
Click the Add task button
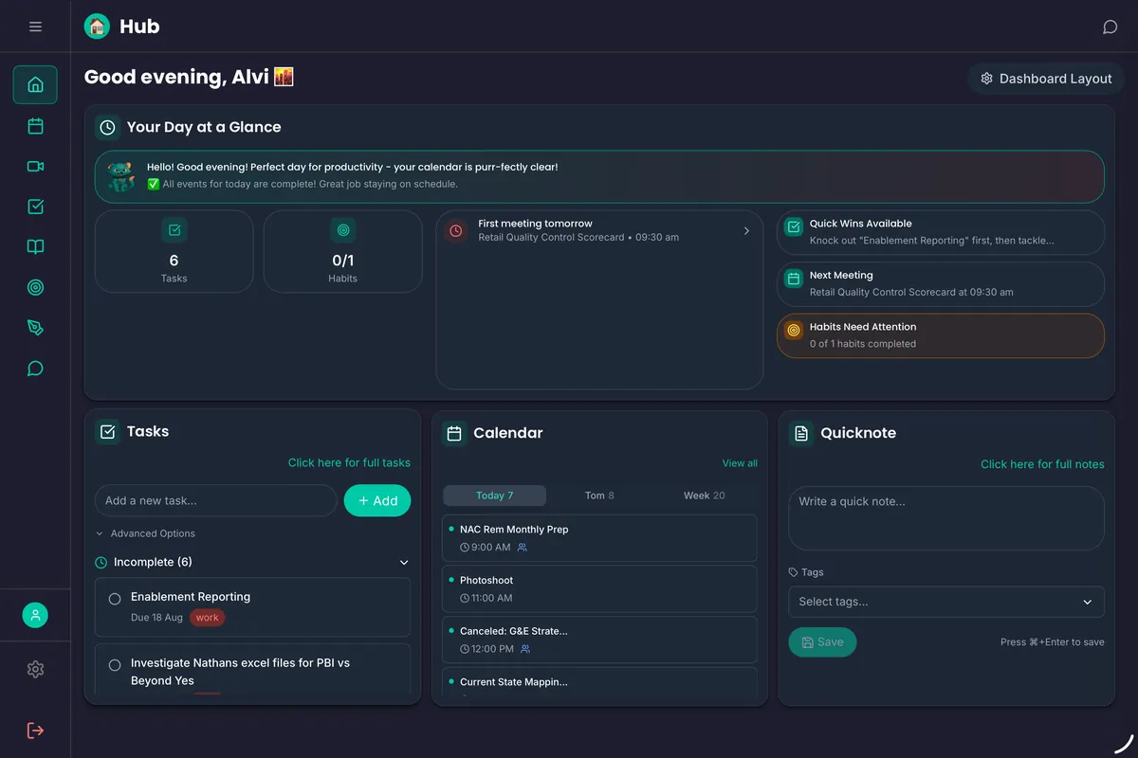pyautogui.click(x=377, y=501)
